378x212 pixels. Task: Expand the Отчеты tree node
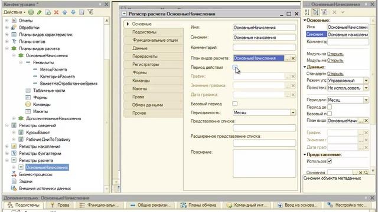[x=6, y=21]
